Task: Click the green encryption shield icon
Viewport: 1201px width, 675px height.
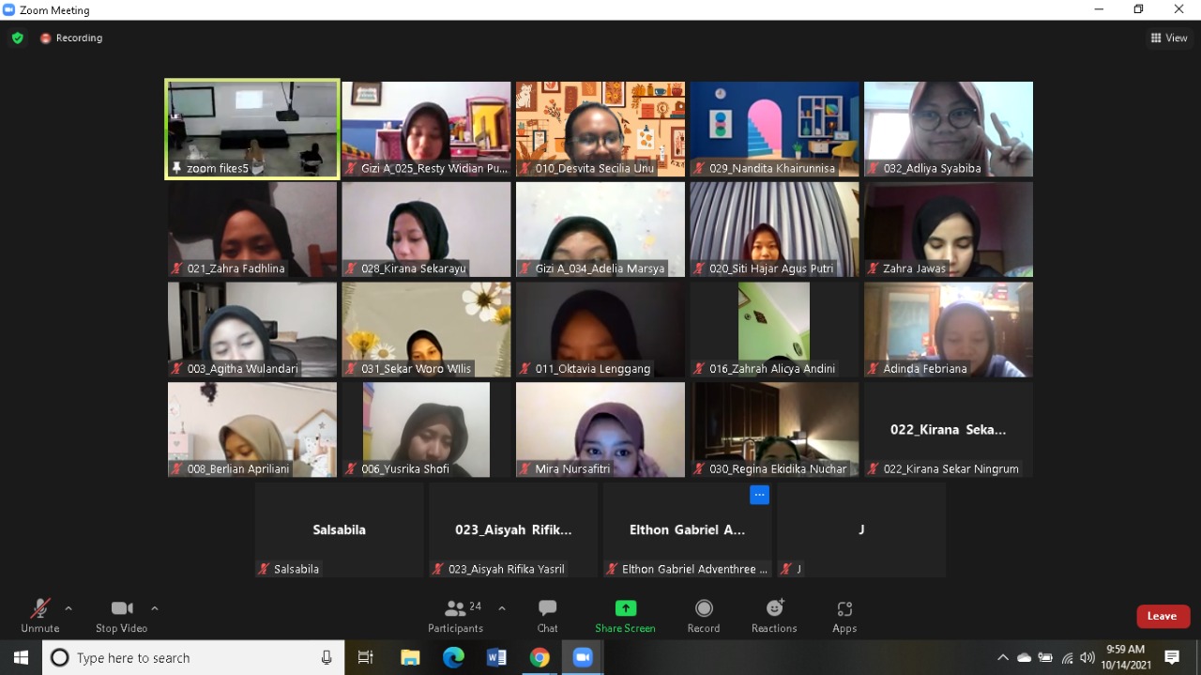Action: (17, 38)
